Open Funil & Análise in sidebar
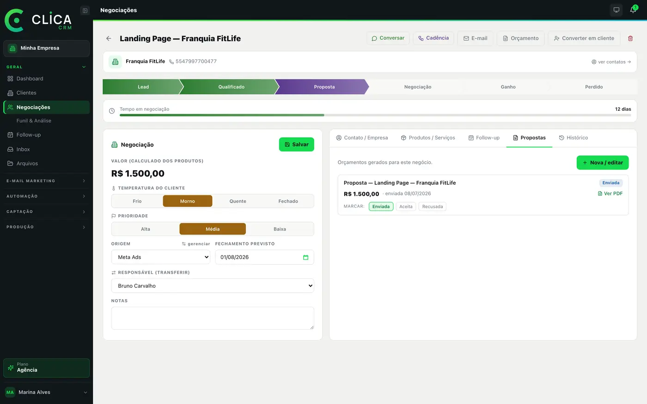The image size is (647, 404). coord(34,121)
